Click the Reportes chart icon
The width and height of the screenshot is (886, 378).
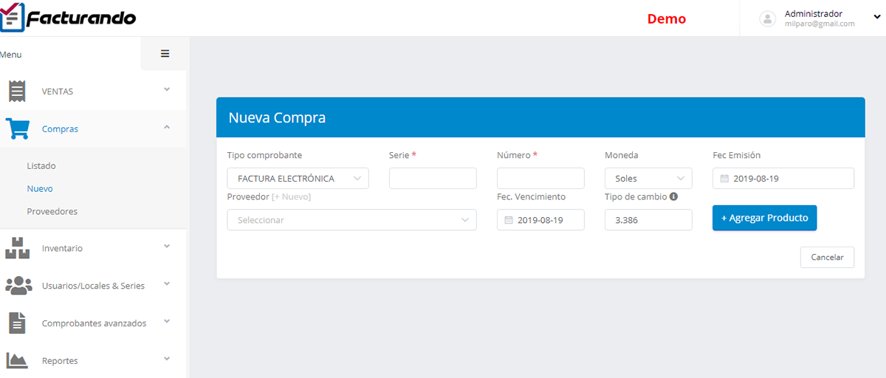pyautogui.click(x=17, y=360)
